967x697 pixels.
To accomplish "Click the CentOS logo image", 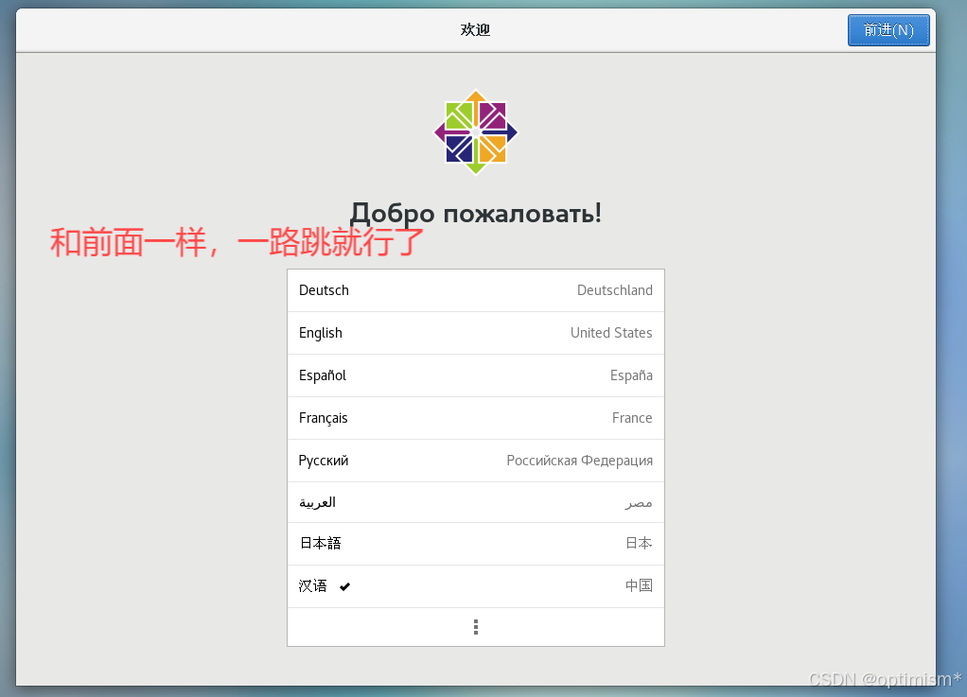I will pyautogui.click(x=476, y=132).
